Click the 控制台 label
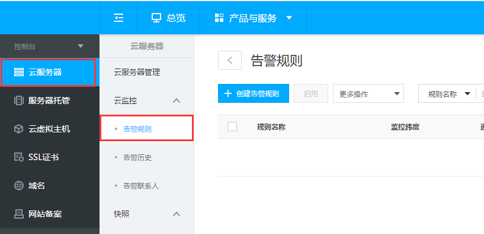 click(x=25, y=47)
